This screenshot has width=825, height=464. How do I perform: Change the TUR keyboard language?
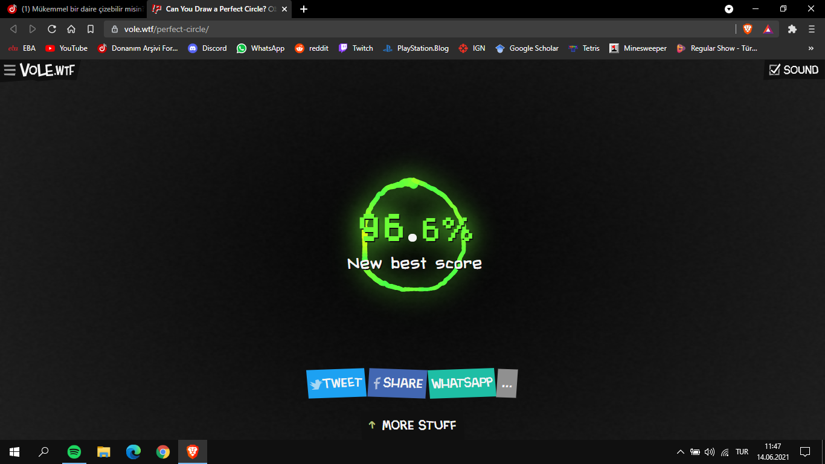(x=742, y=452)
